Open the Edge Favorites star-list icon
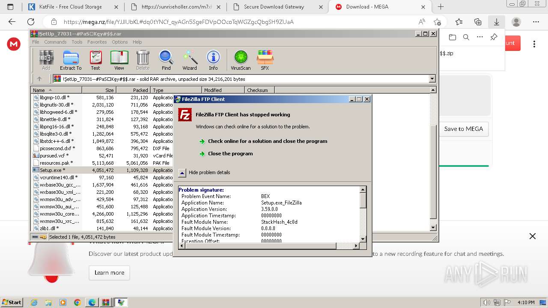The image size is (548, 308). [459, 22]
